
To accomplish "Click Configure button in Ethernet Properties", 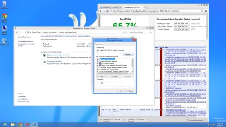I will pos(128,54).
